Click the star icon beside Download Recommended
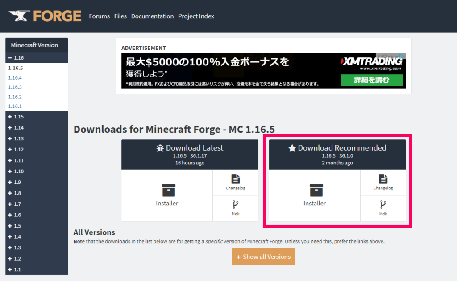The height and width of the screenshot is (281, 457). (292, 148)
